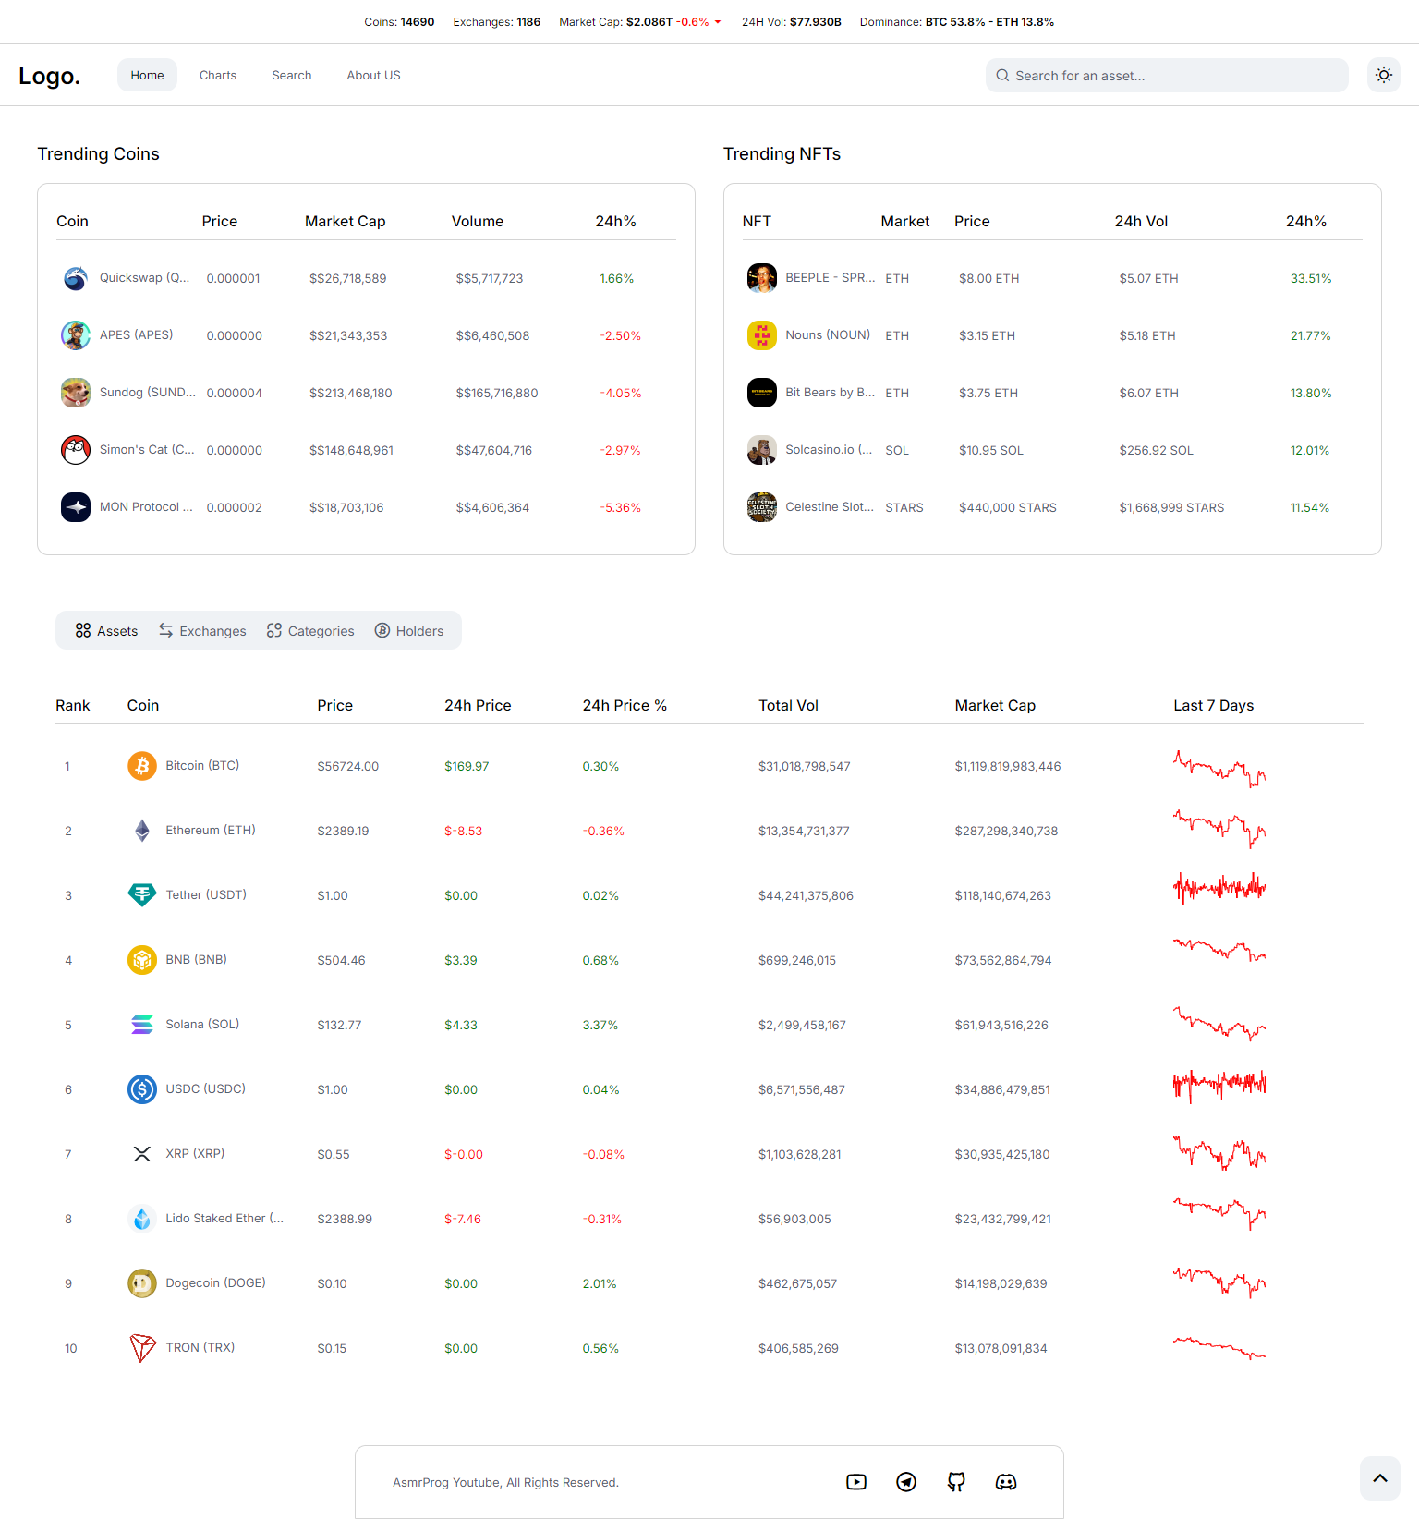Click the Bit Bears NFT thumbnail

click(x=762, y=393)
